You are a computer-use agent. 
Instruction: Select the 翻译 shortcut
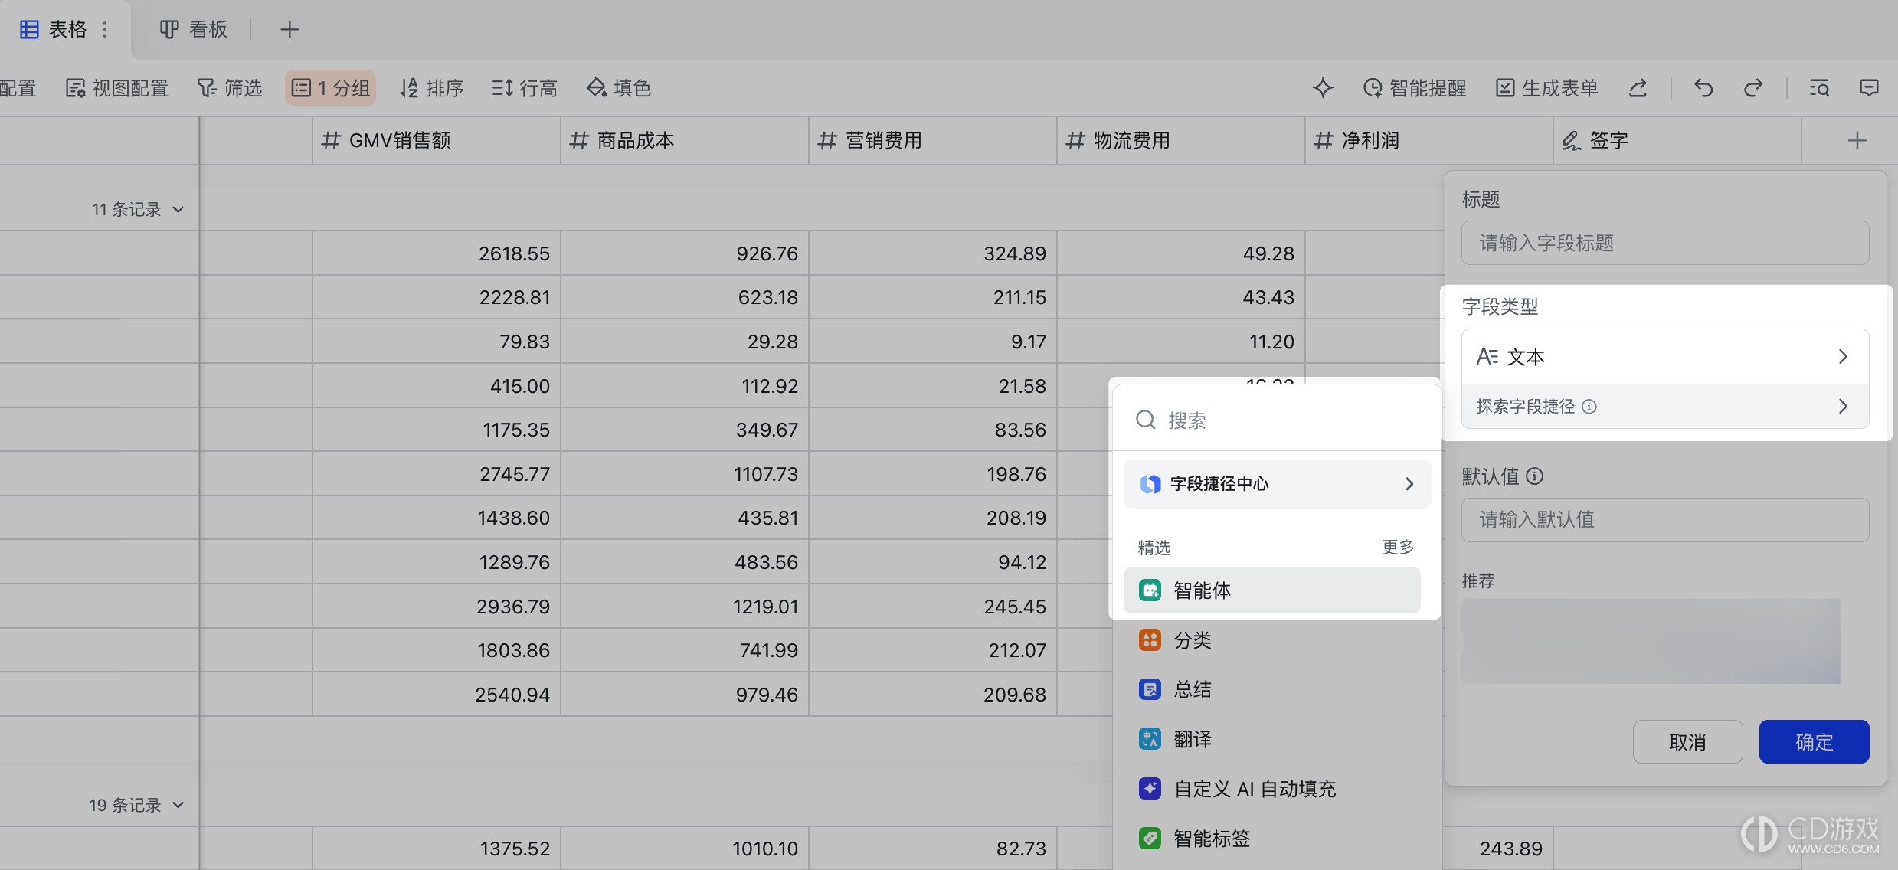click(x=1271, y=739)
